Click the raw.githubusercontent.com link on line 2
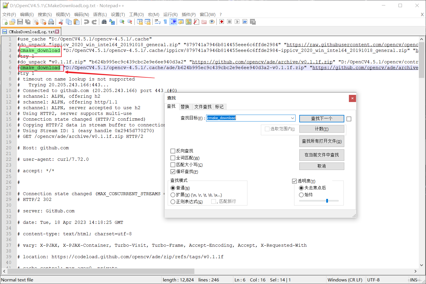 click(x=352, y=45)
